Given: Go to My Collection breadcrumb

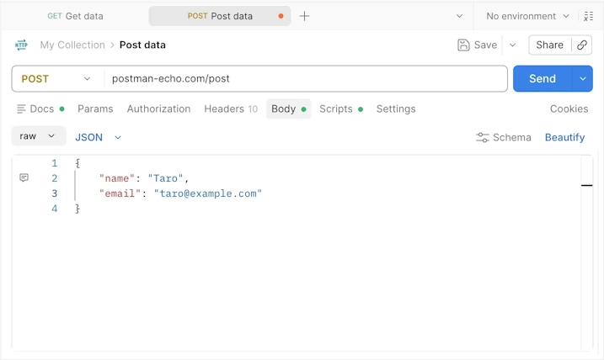Looking at the screenshot, I should click(72, 45).
